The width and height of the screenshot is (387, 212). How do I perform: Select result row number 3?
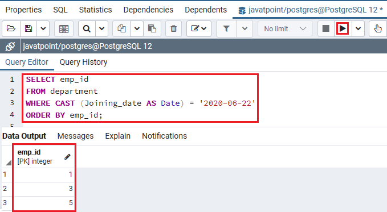(5, 203)
